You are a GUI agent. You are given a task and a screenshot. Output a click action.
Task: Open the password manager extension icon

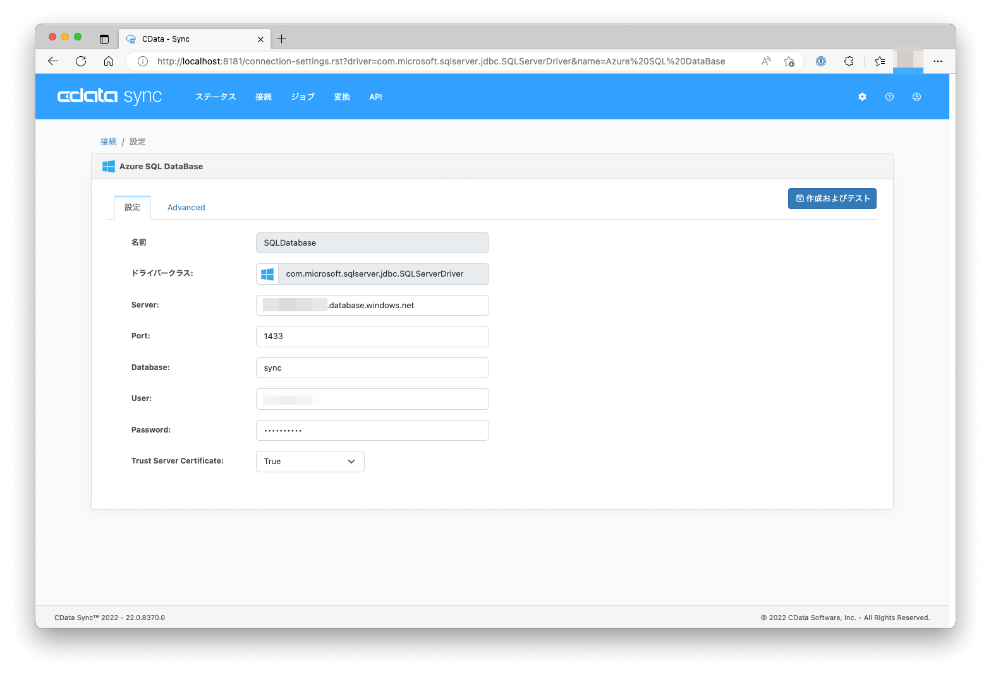click(821, 61)
